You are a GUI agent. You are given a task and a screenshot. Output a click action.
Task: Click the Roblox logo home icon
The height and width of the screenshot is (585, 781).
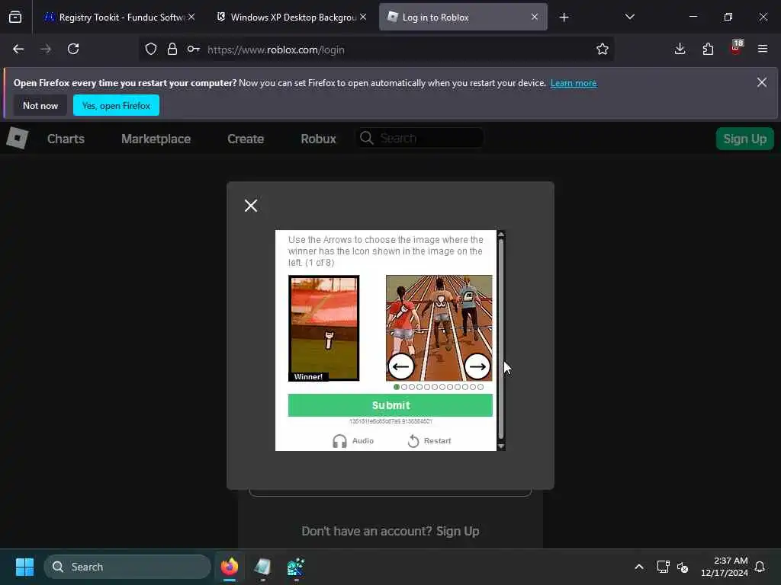(17, 138)
